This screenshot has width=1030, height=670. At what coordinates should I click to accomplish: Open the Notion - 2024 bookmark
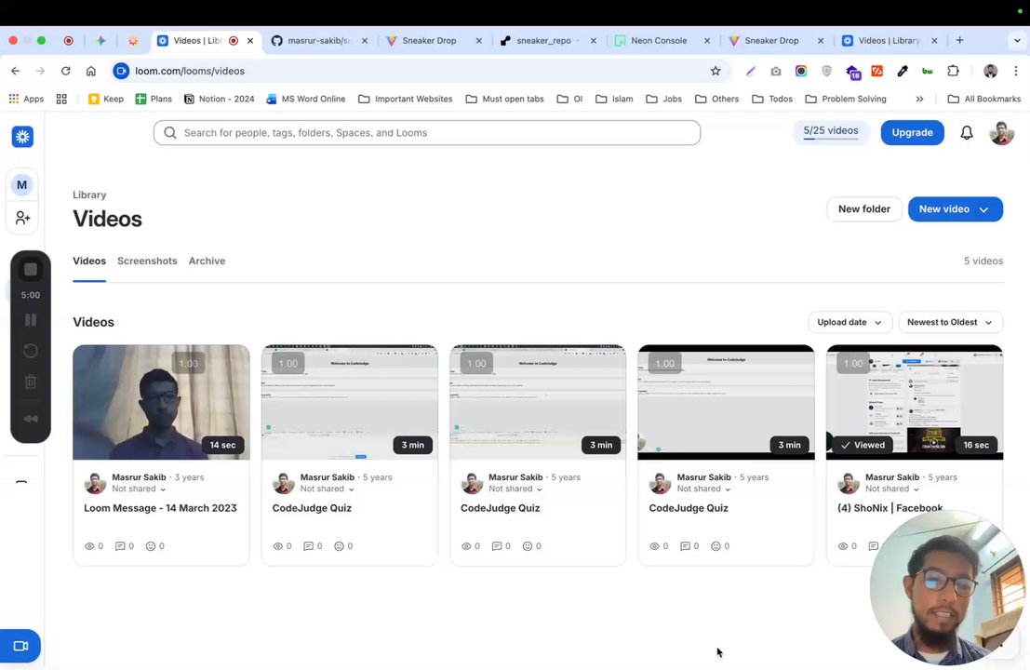click(219, 99)
